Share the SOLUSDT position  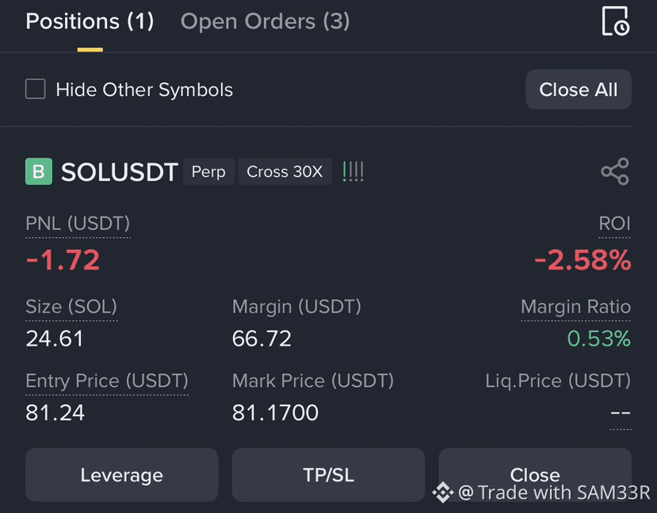pyautogui.click(x=615, y=171)
